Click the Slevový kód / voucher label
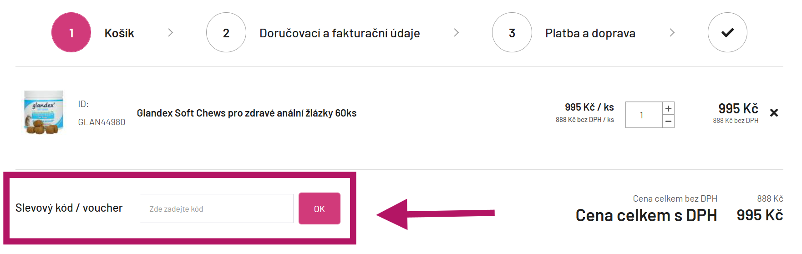 pos(69,208)
